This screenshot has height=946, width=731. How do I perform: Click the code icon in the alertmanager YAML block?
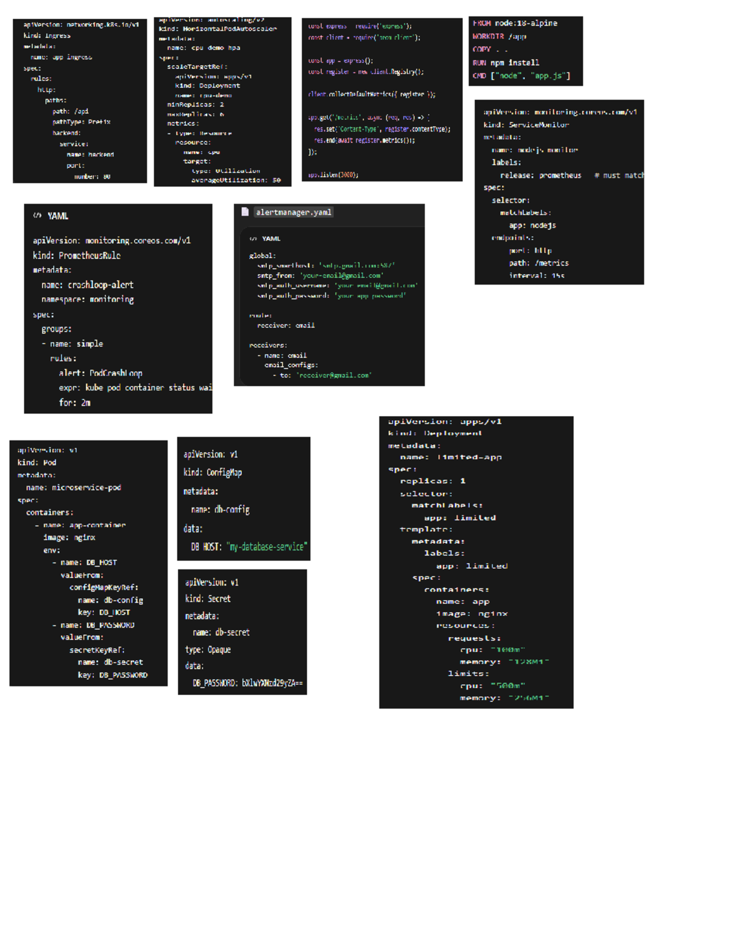point(253,239)
